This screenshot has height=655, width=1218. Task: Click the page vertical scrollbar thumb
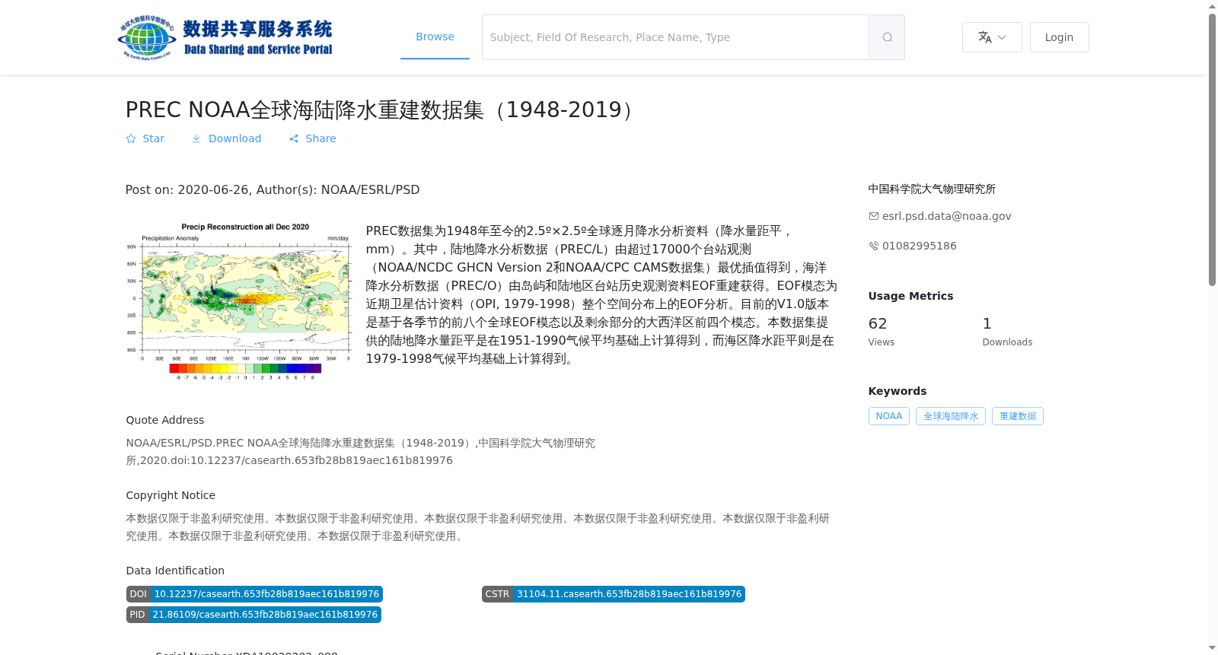(x=1212, y=150)
